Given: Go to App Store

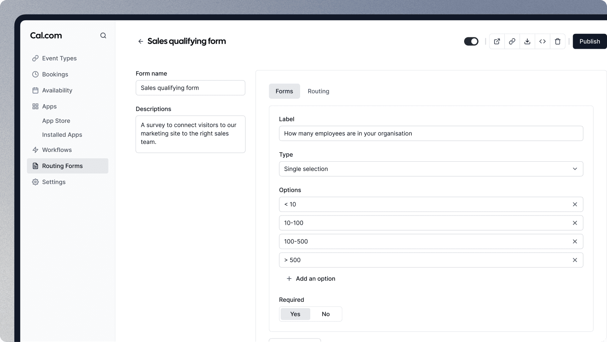Looking at the screenshot, I should pyautogui.click(x=56, y=121).
